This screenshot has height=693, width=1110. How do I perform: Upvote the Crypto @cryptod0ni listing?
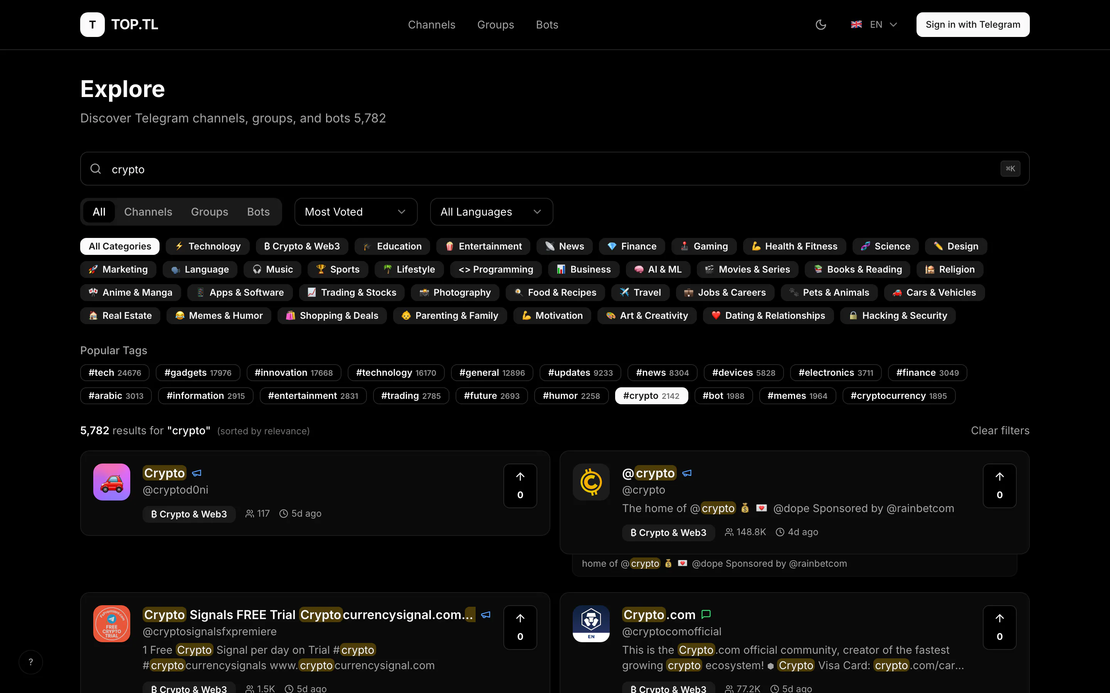coord(520,486)
